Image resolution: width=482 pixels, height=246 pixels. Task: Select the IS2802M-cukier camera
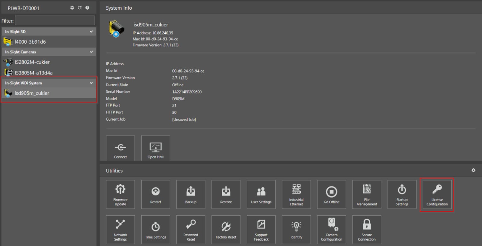[32, 62]
